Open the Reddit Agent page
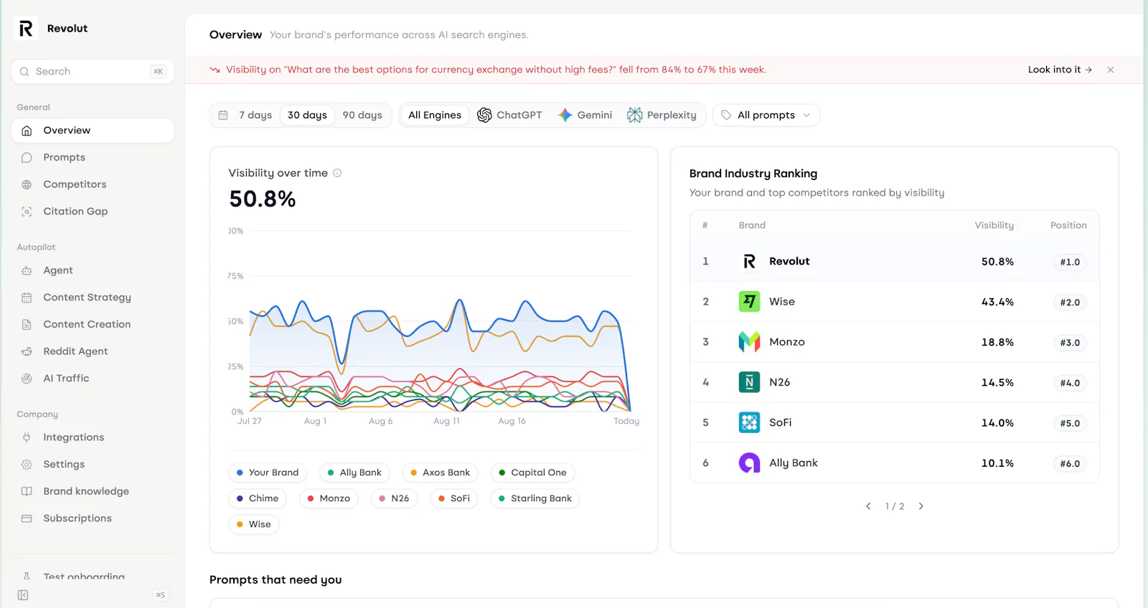This screenshot has height=608, width=1148. click(x=93, y=351)
